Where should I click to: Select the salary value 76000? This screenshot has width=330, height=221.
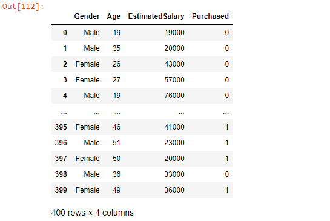point(174,96)
